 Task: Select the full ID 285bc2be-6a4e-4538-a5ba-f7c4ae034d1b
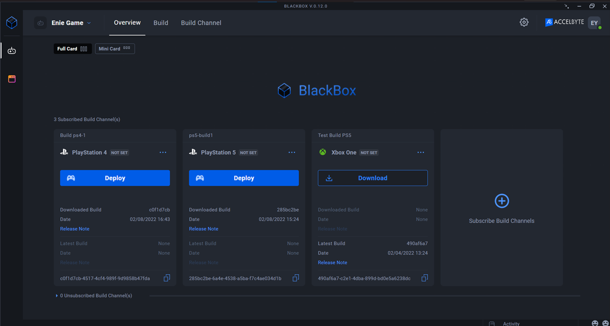coord(235,278)
